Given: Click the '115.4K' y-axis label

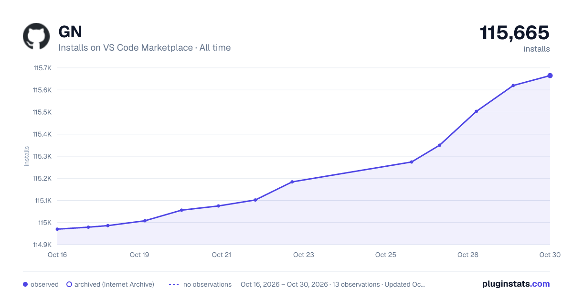Looking at the screenshot, I should pyautogui.click(x=42, y=134).
